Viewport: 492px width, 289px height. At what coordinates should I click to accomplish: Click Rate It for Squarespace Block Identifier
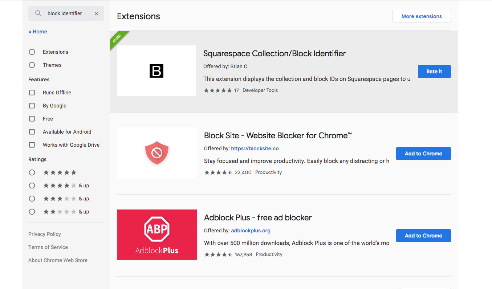pos(434,72)
